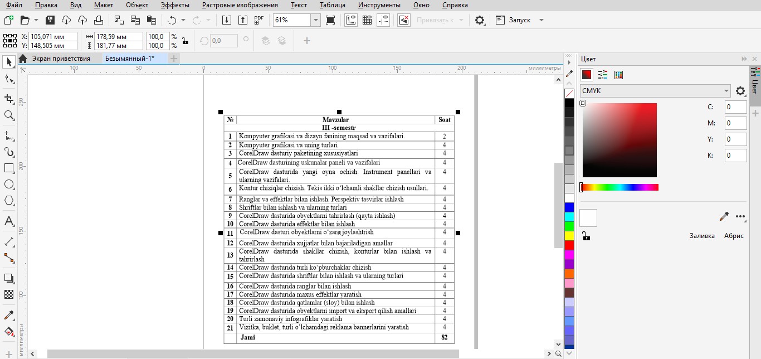761x359 pixels.
Task: Expand the open-file dropdown arrow
Action: 36,20
